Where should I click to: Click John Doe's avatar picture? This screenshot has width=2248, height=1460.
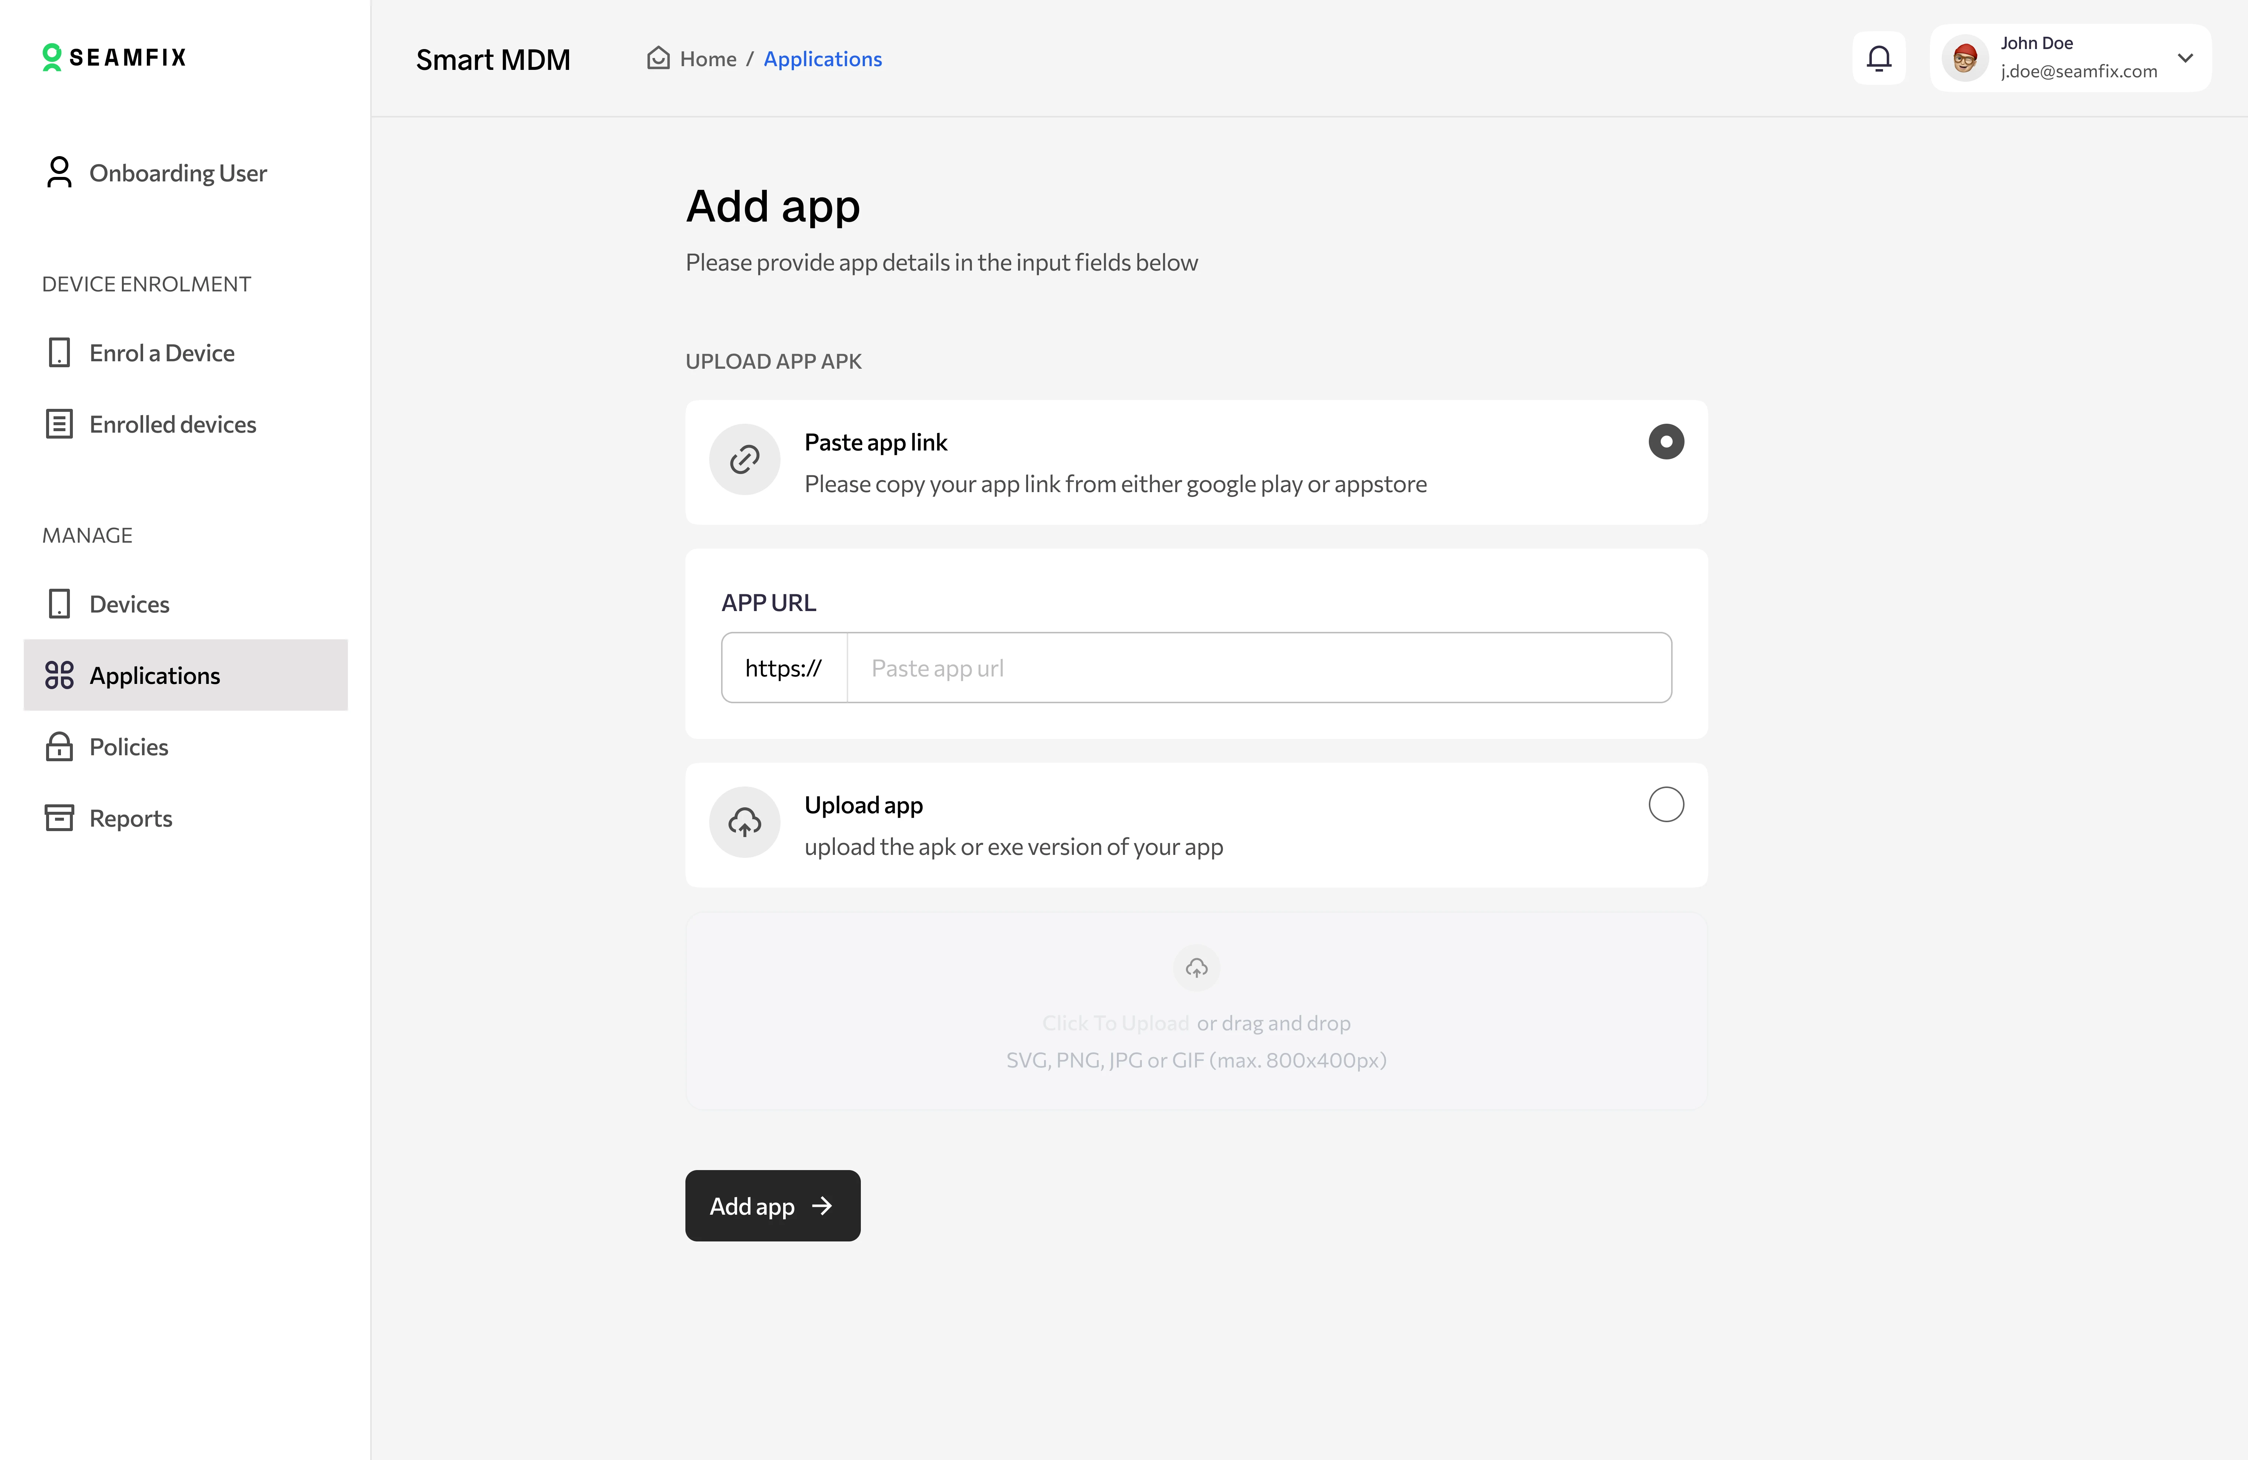point(1965,59)
